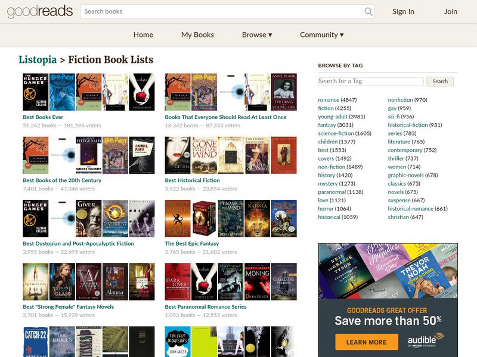Click the Memoirs of a Geisha cover

click(x=178, y=155)
